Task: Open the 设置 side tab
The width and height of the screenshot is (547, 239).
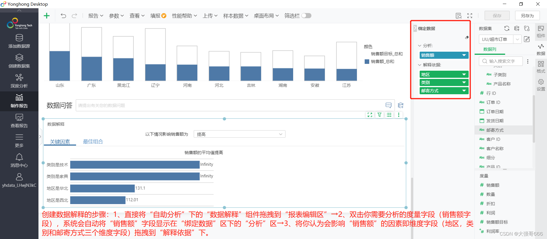Action: click(x=541, y=85)
